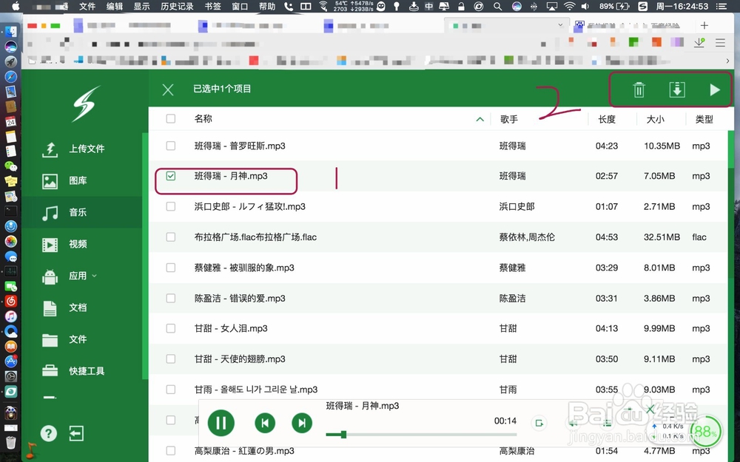Open the 视频 videos section
Screen dimensions: 740x462
76,244
